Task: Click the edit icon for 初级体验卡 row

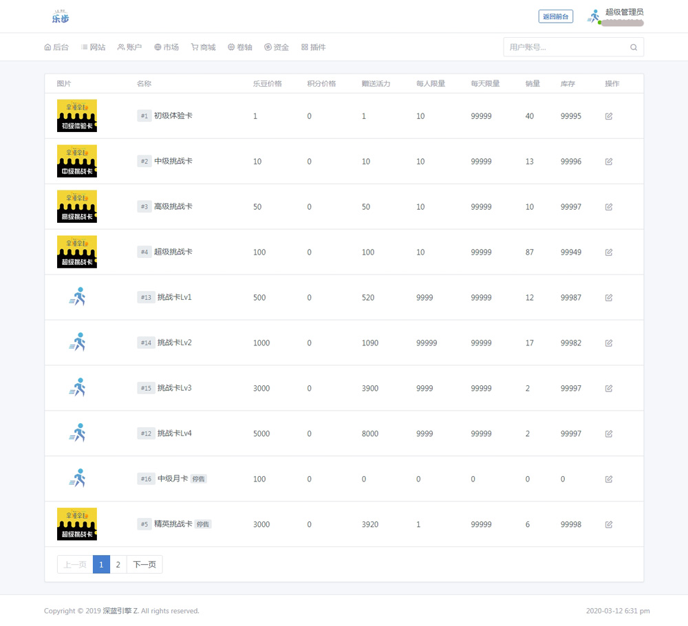Action: click(x=609, y=116)
